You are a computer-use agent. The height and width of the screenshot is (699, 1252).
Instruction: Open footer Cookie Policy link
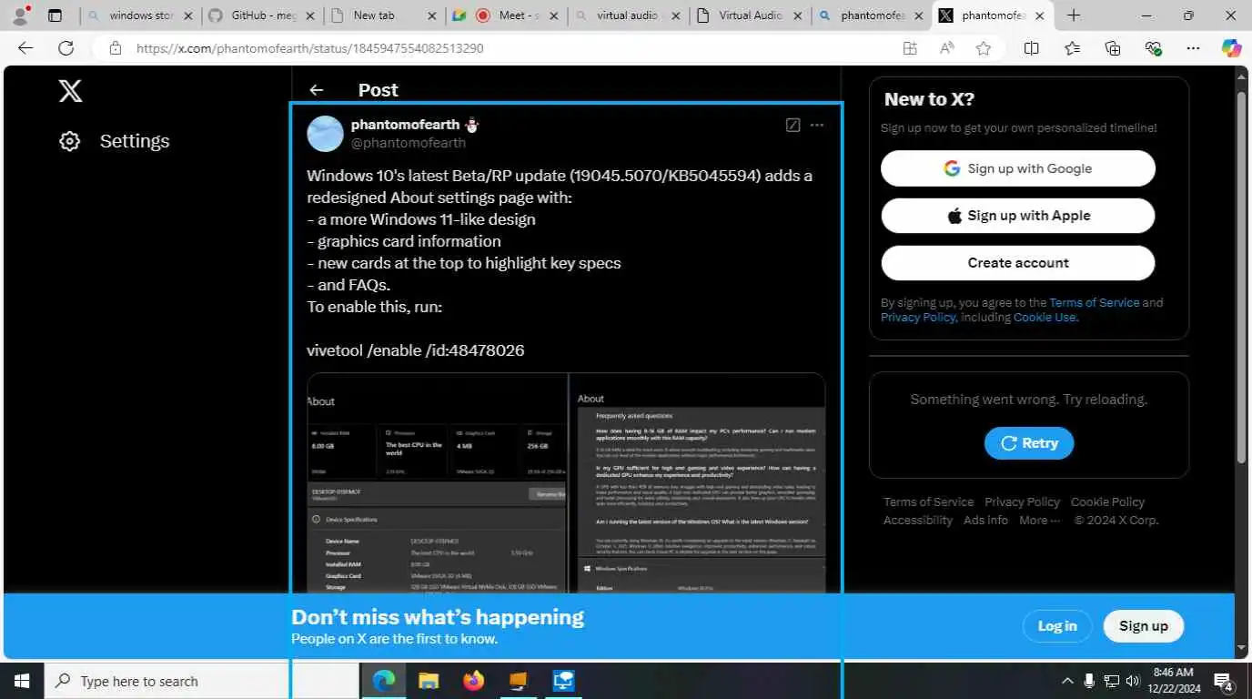point(1107,501)
